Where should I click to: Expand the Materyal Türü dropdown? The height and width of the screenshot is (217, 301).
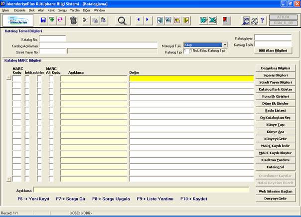(x=225, y=45)
